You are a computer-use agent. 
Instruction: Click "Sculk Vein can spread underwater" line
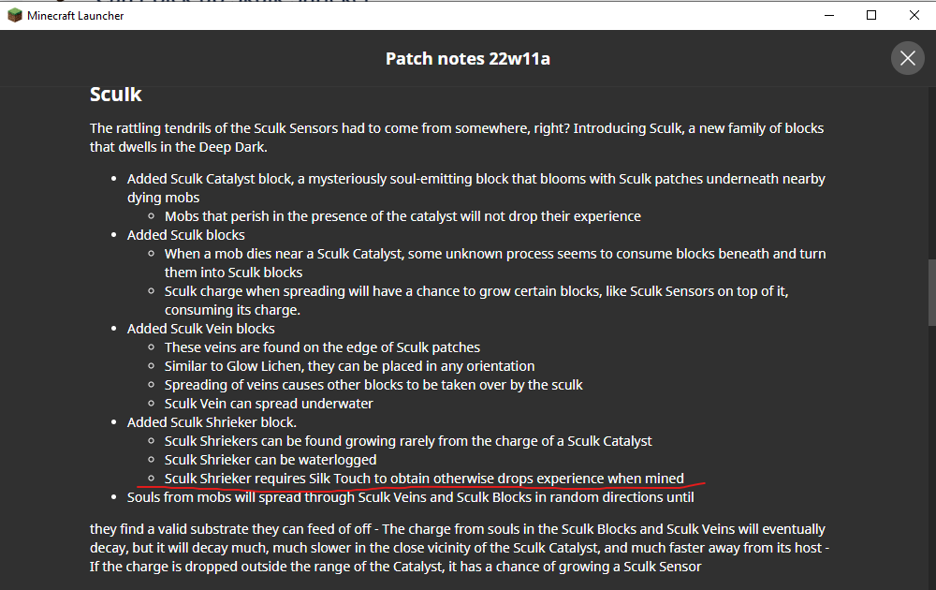click(x=269, y=404)
